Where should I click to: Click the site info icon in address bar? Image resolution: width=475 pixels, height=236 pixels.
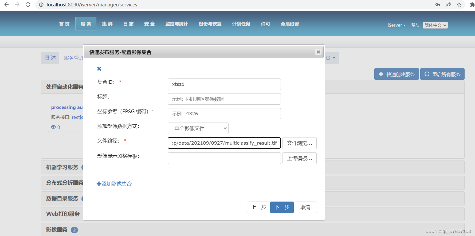(41, 5)
